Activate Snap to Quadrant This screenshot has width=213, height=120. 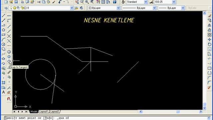(x=9, y=57)
